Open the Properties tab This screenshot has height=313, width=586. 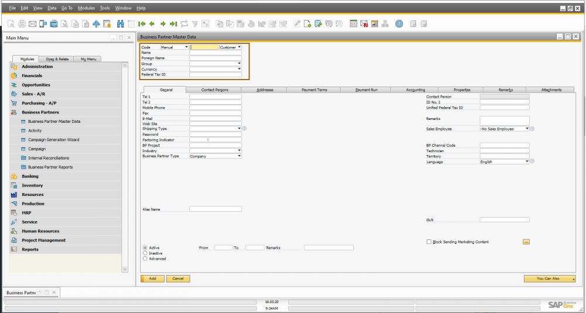(x=462, y=90)
